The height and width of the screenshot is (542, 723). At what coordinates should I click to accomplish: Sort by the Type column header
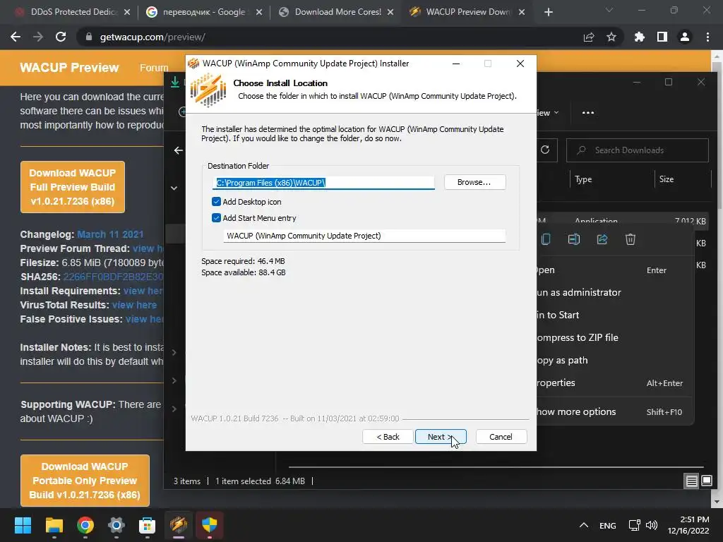point(583,179)
